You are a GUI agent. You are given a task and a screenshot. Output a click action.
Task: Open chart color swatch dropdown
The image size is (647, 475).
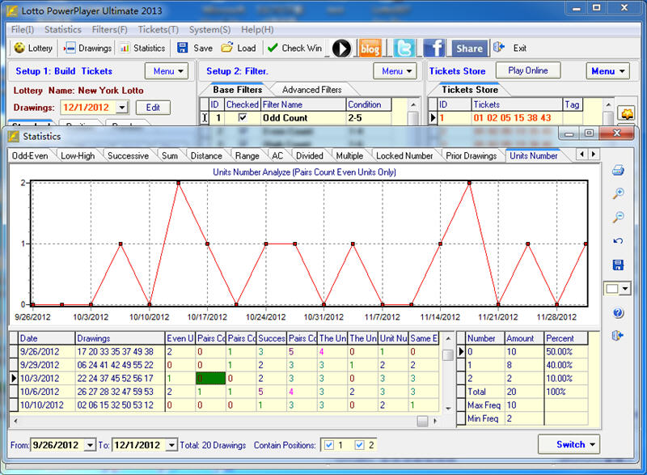(625, 288)
